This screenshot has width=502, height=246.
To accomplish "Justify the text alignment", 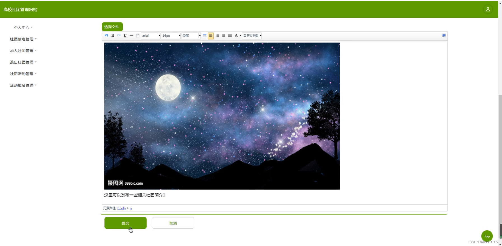I will tap(230, 36).
